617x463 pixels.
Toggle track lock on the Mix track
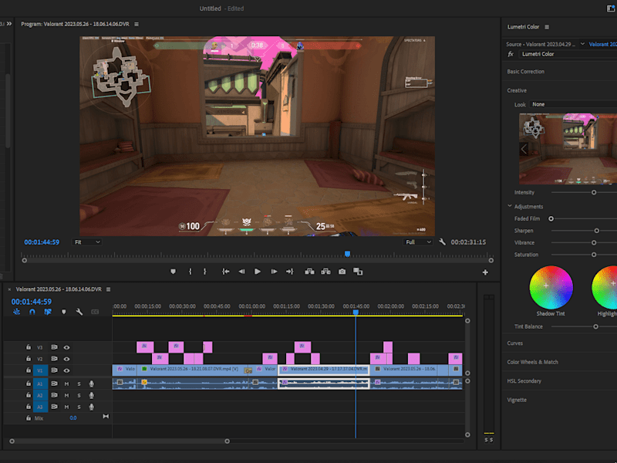(29, 418)
